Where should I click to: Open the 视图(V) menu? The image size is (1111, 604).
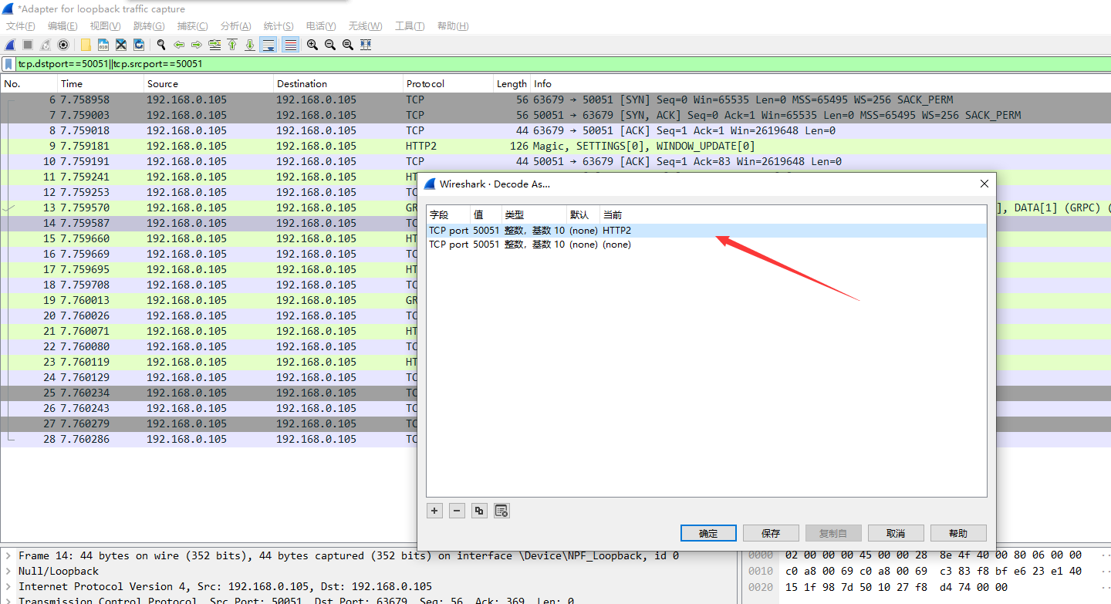click(105, 26)
